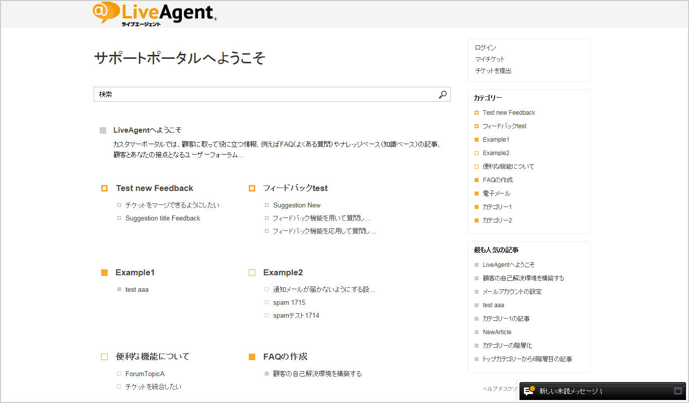Viewport: 689px width, 403px height.
Task: Select カテゴリー2 in sidebar
Action: coord(497,220)
